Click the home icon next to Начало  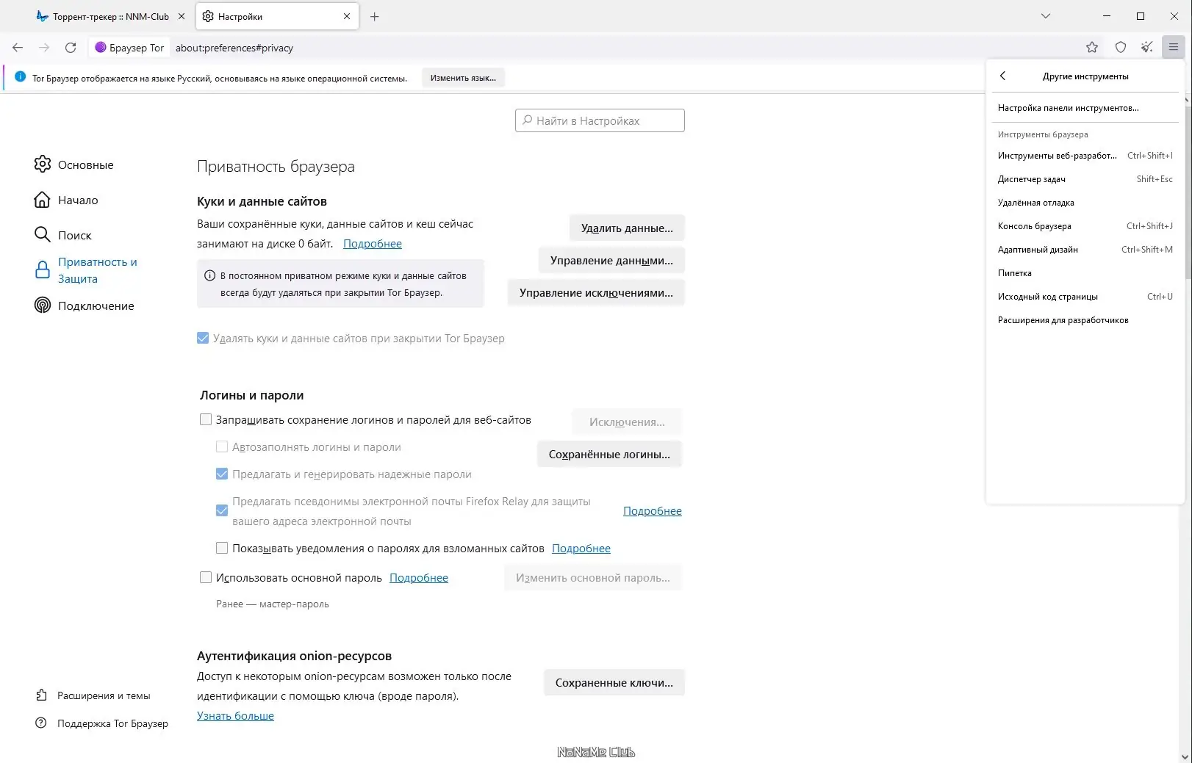tap(43, 200)
